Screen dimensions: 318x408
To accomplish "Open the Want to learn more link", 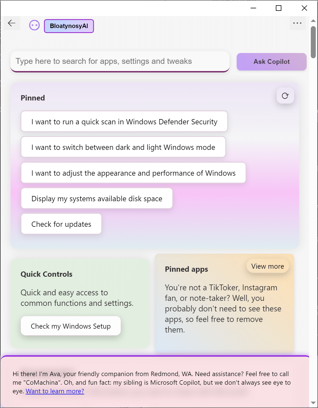I will [x=55, y=391].
